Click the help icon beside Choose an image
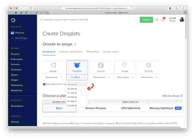 pyautogui.click(x=75, y=44)
